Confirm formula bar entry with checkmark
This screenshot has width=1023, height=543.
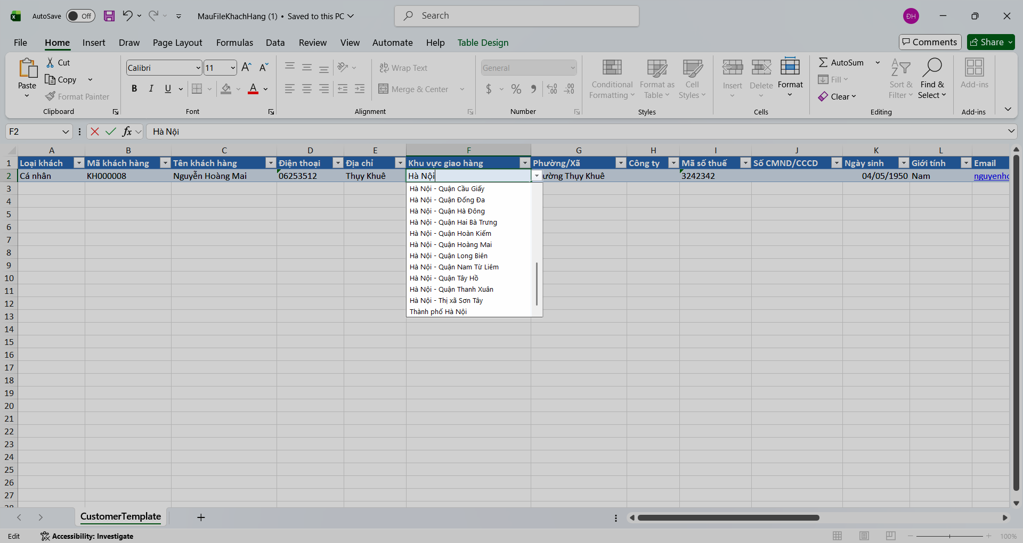(111, 131)
